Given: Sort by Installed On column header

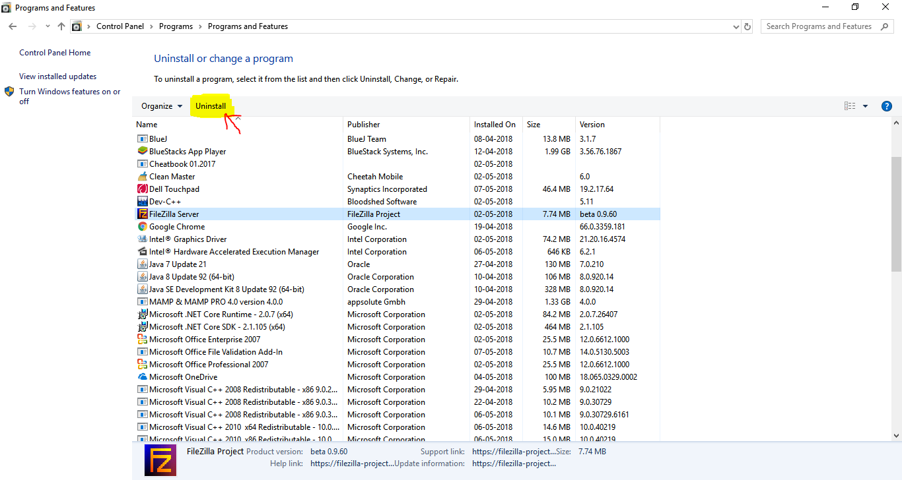Looking at the screenshot, I should (496, 125).
